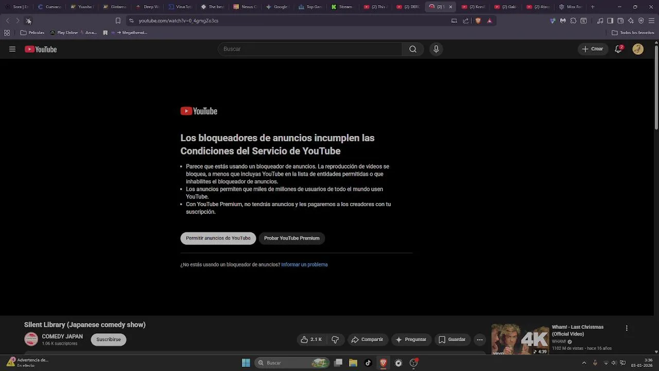Open the Leo AI sparkle icon

coord(631,21)
